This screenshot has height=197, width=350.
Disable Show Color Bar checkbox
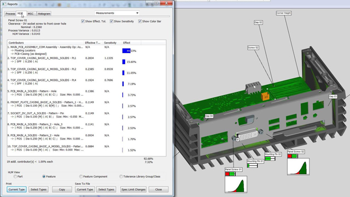(140, 21)
